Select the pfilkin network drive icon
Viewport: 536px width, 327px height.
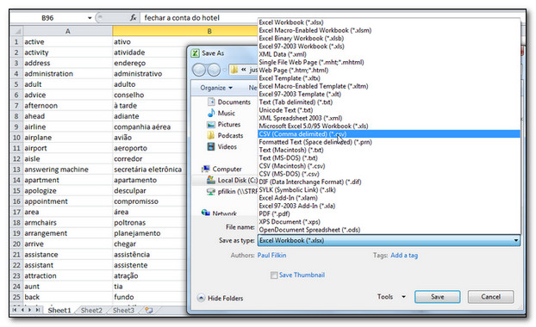point(211,191)
